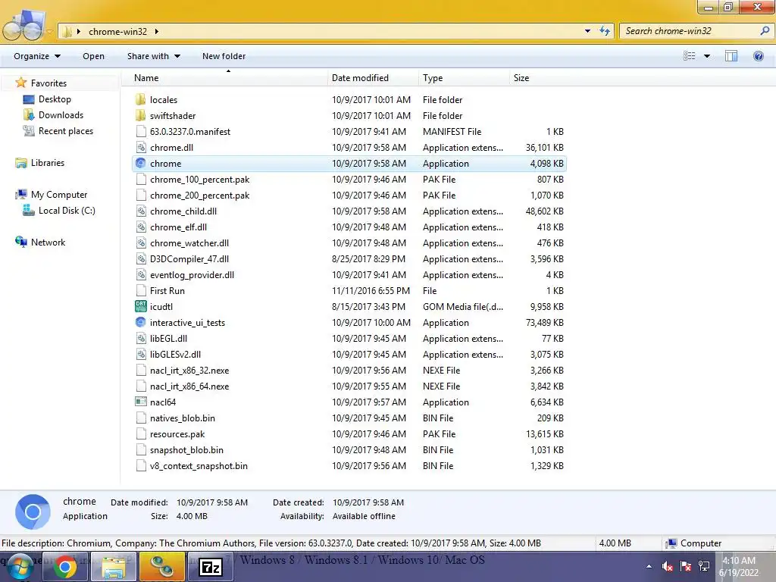Screen dimensions: 776x582
Task: Select the chrome_watcher.dll file
Action: [349, 243]
